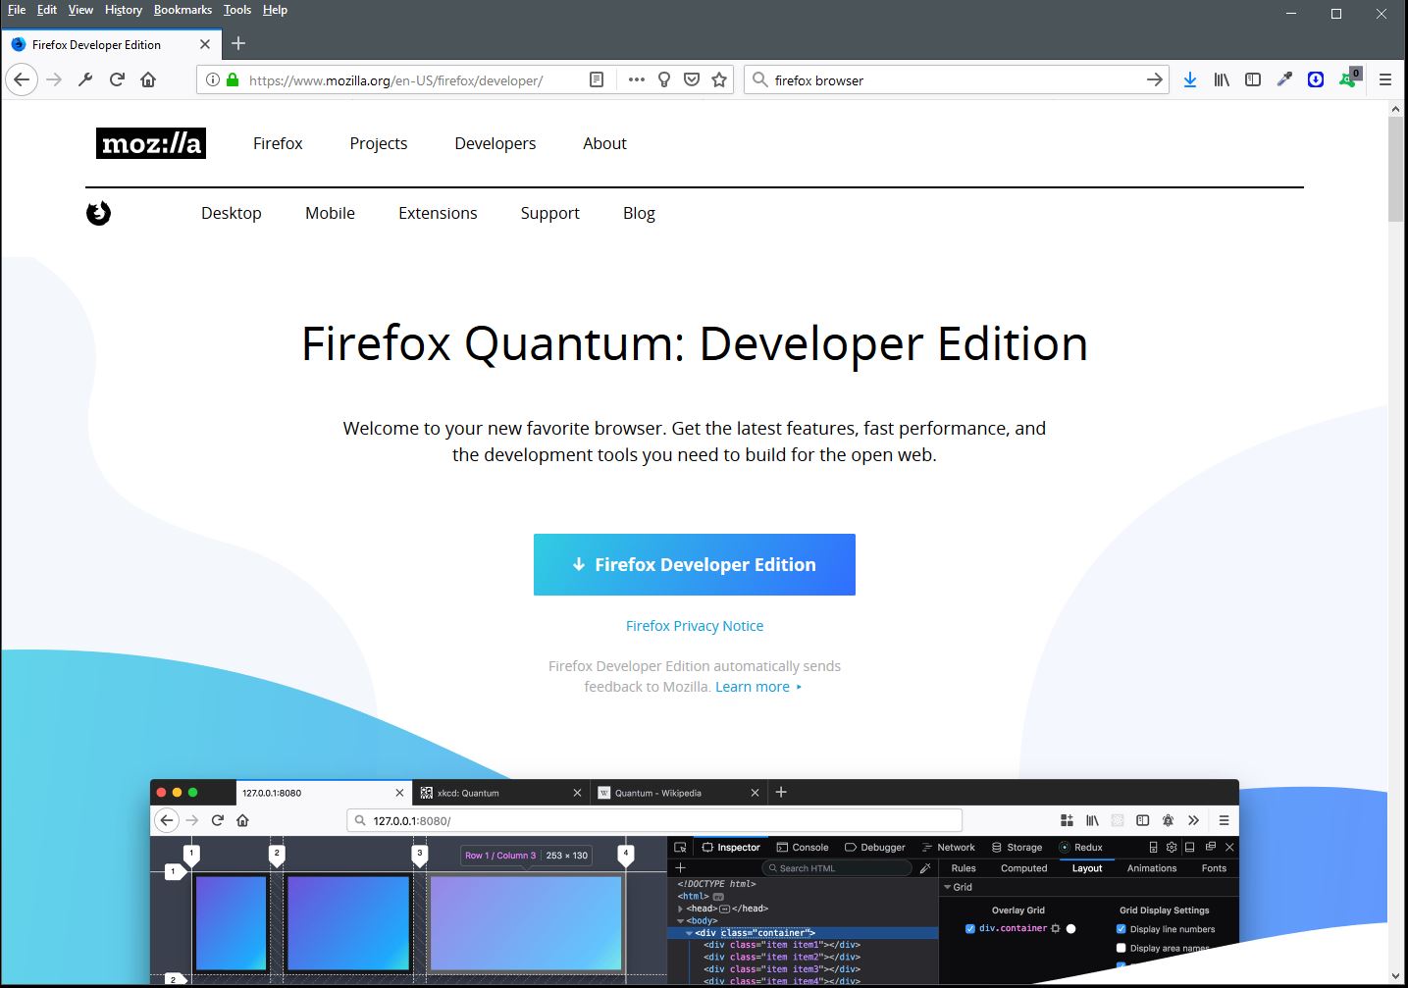
Task: Go to the Mobile section link
Action: [330, 213]
